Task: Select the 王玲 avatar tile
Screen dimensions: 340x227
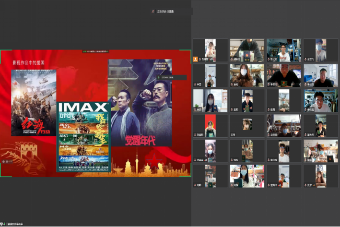Action: pyautogui.click(x=247, y=126)
